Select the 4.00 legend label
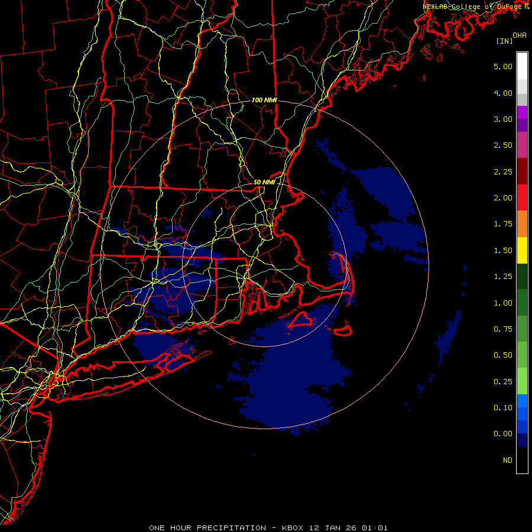This screenshot has width=532, height=532. pyautogui.click(x=503, y=93)
